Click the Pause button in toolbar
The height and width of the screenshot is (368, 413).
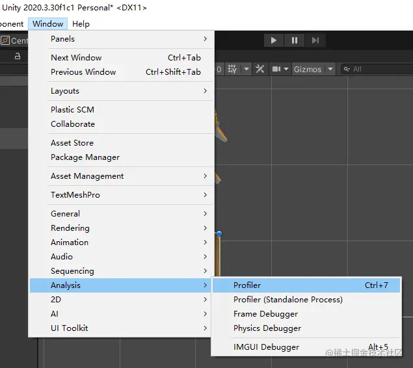coord(295,40)
